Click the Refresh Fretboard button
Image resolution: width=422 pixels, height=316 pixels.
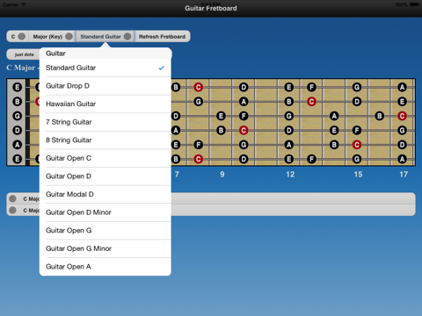[162, 37]
